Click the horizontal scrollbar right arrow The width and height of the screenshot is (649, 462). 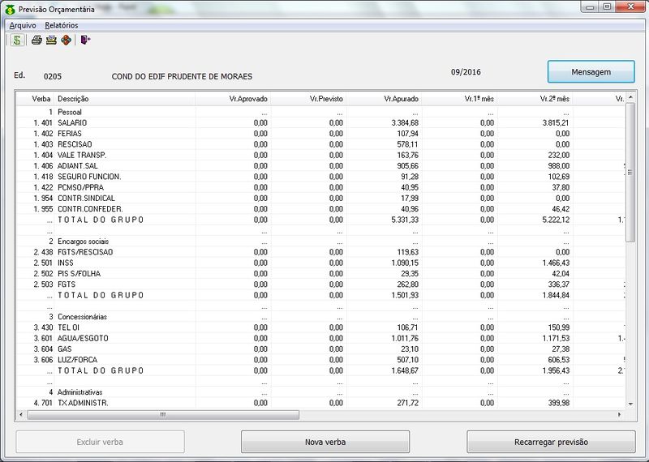[x=619, y=414]
